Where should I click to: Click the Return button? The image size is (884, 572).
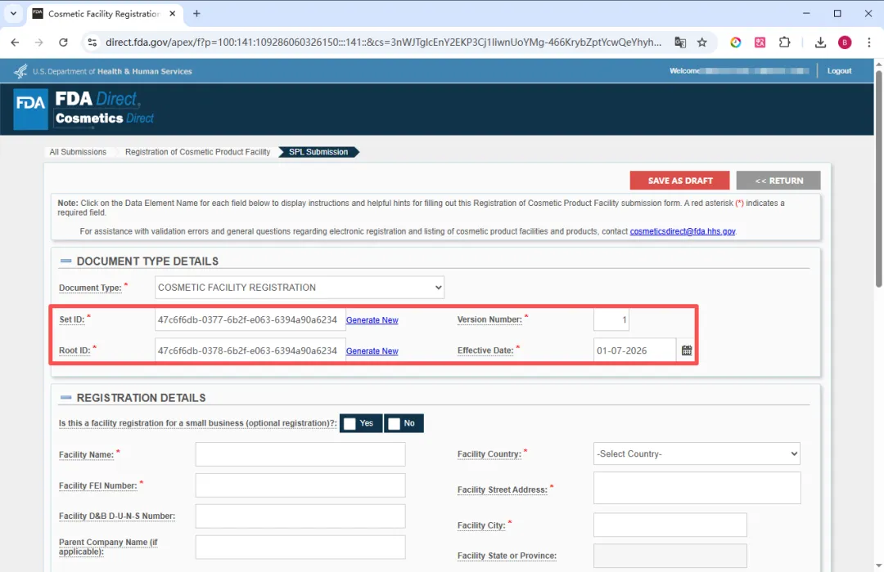coord(778,181)
